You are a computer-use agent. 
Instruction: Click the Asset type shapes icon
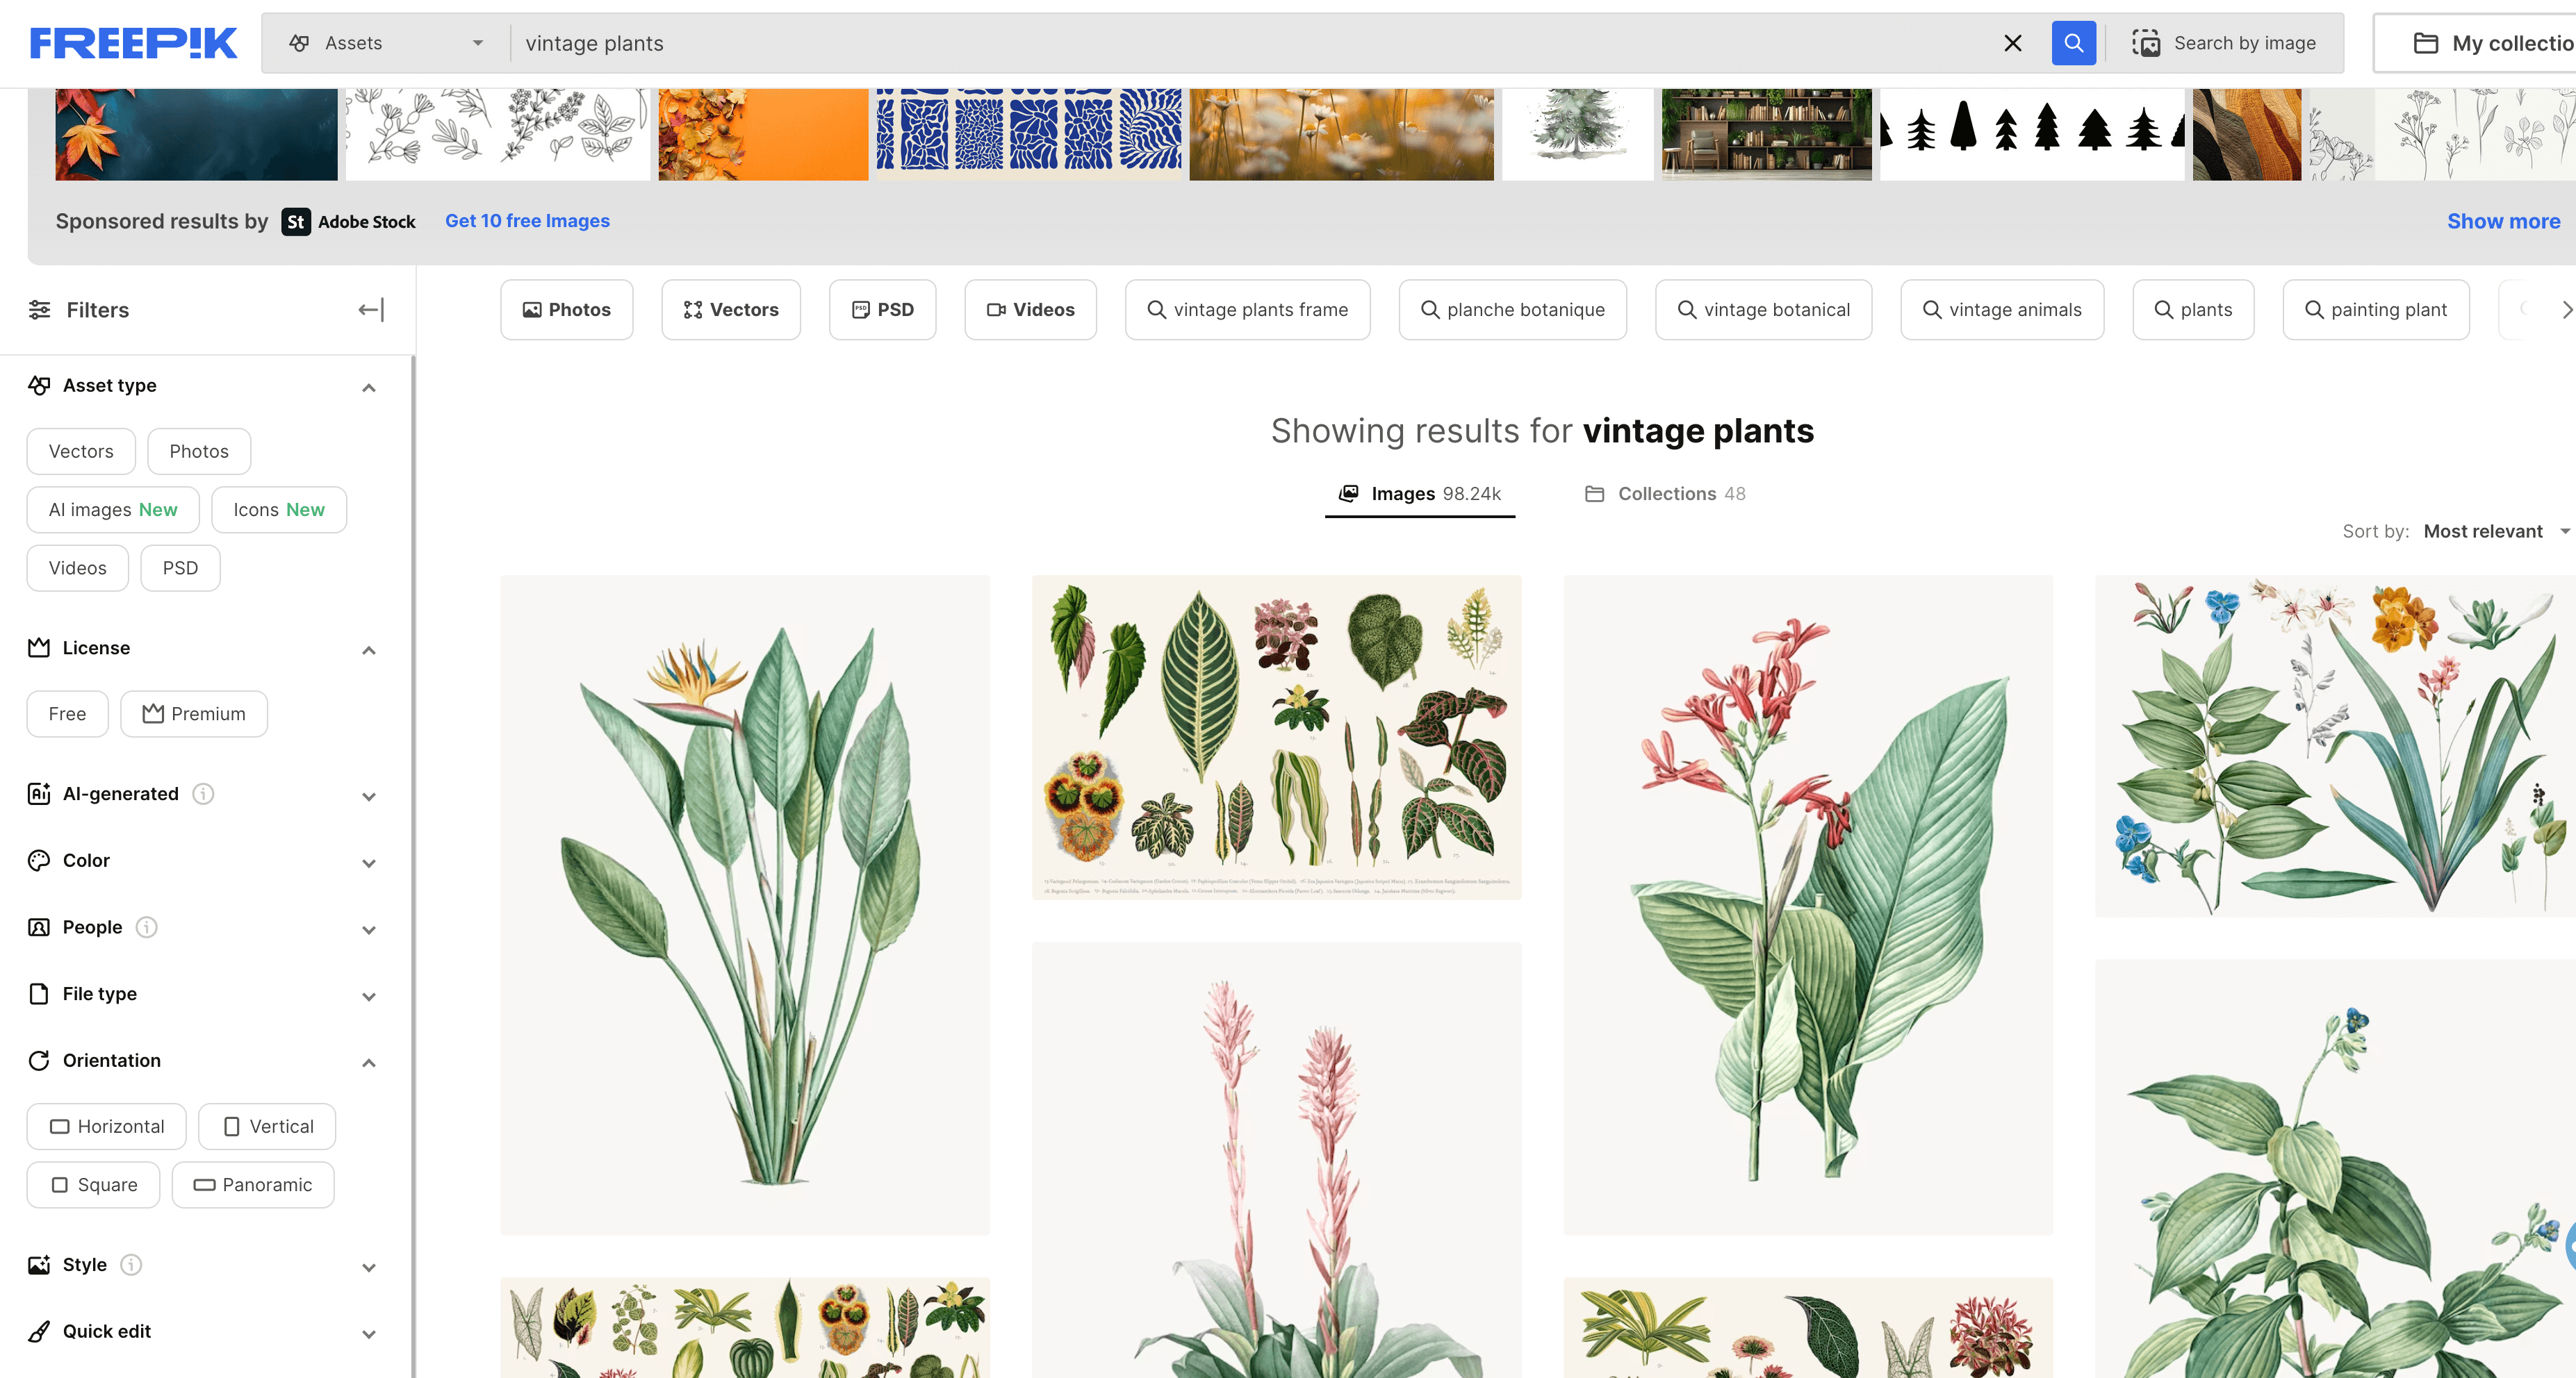(39, 385)
